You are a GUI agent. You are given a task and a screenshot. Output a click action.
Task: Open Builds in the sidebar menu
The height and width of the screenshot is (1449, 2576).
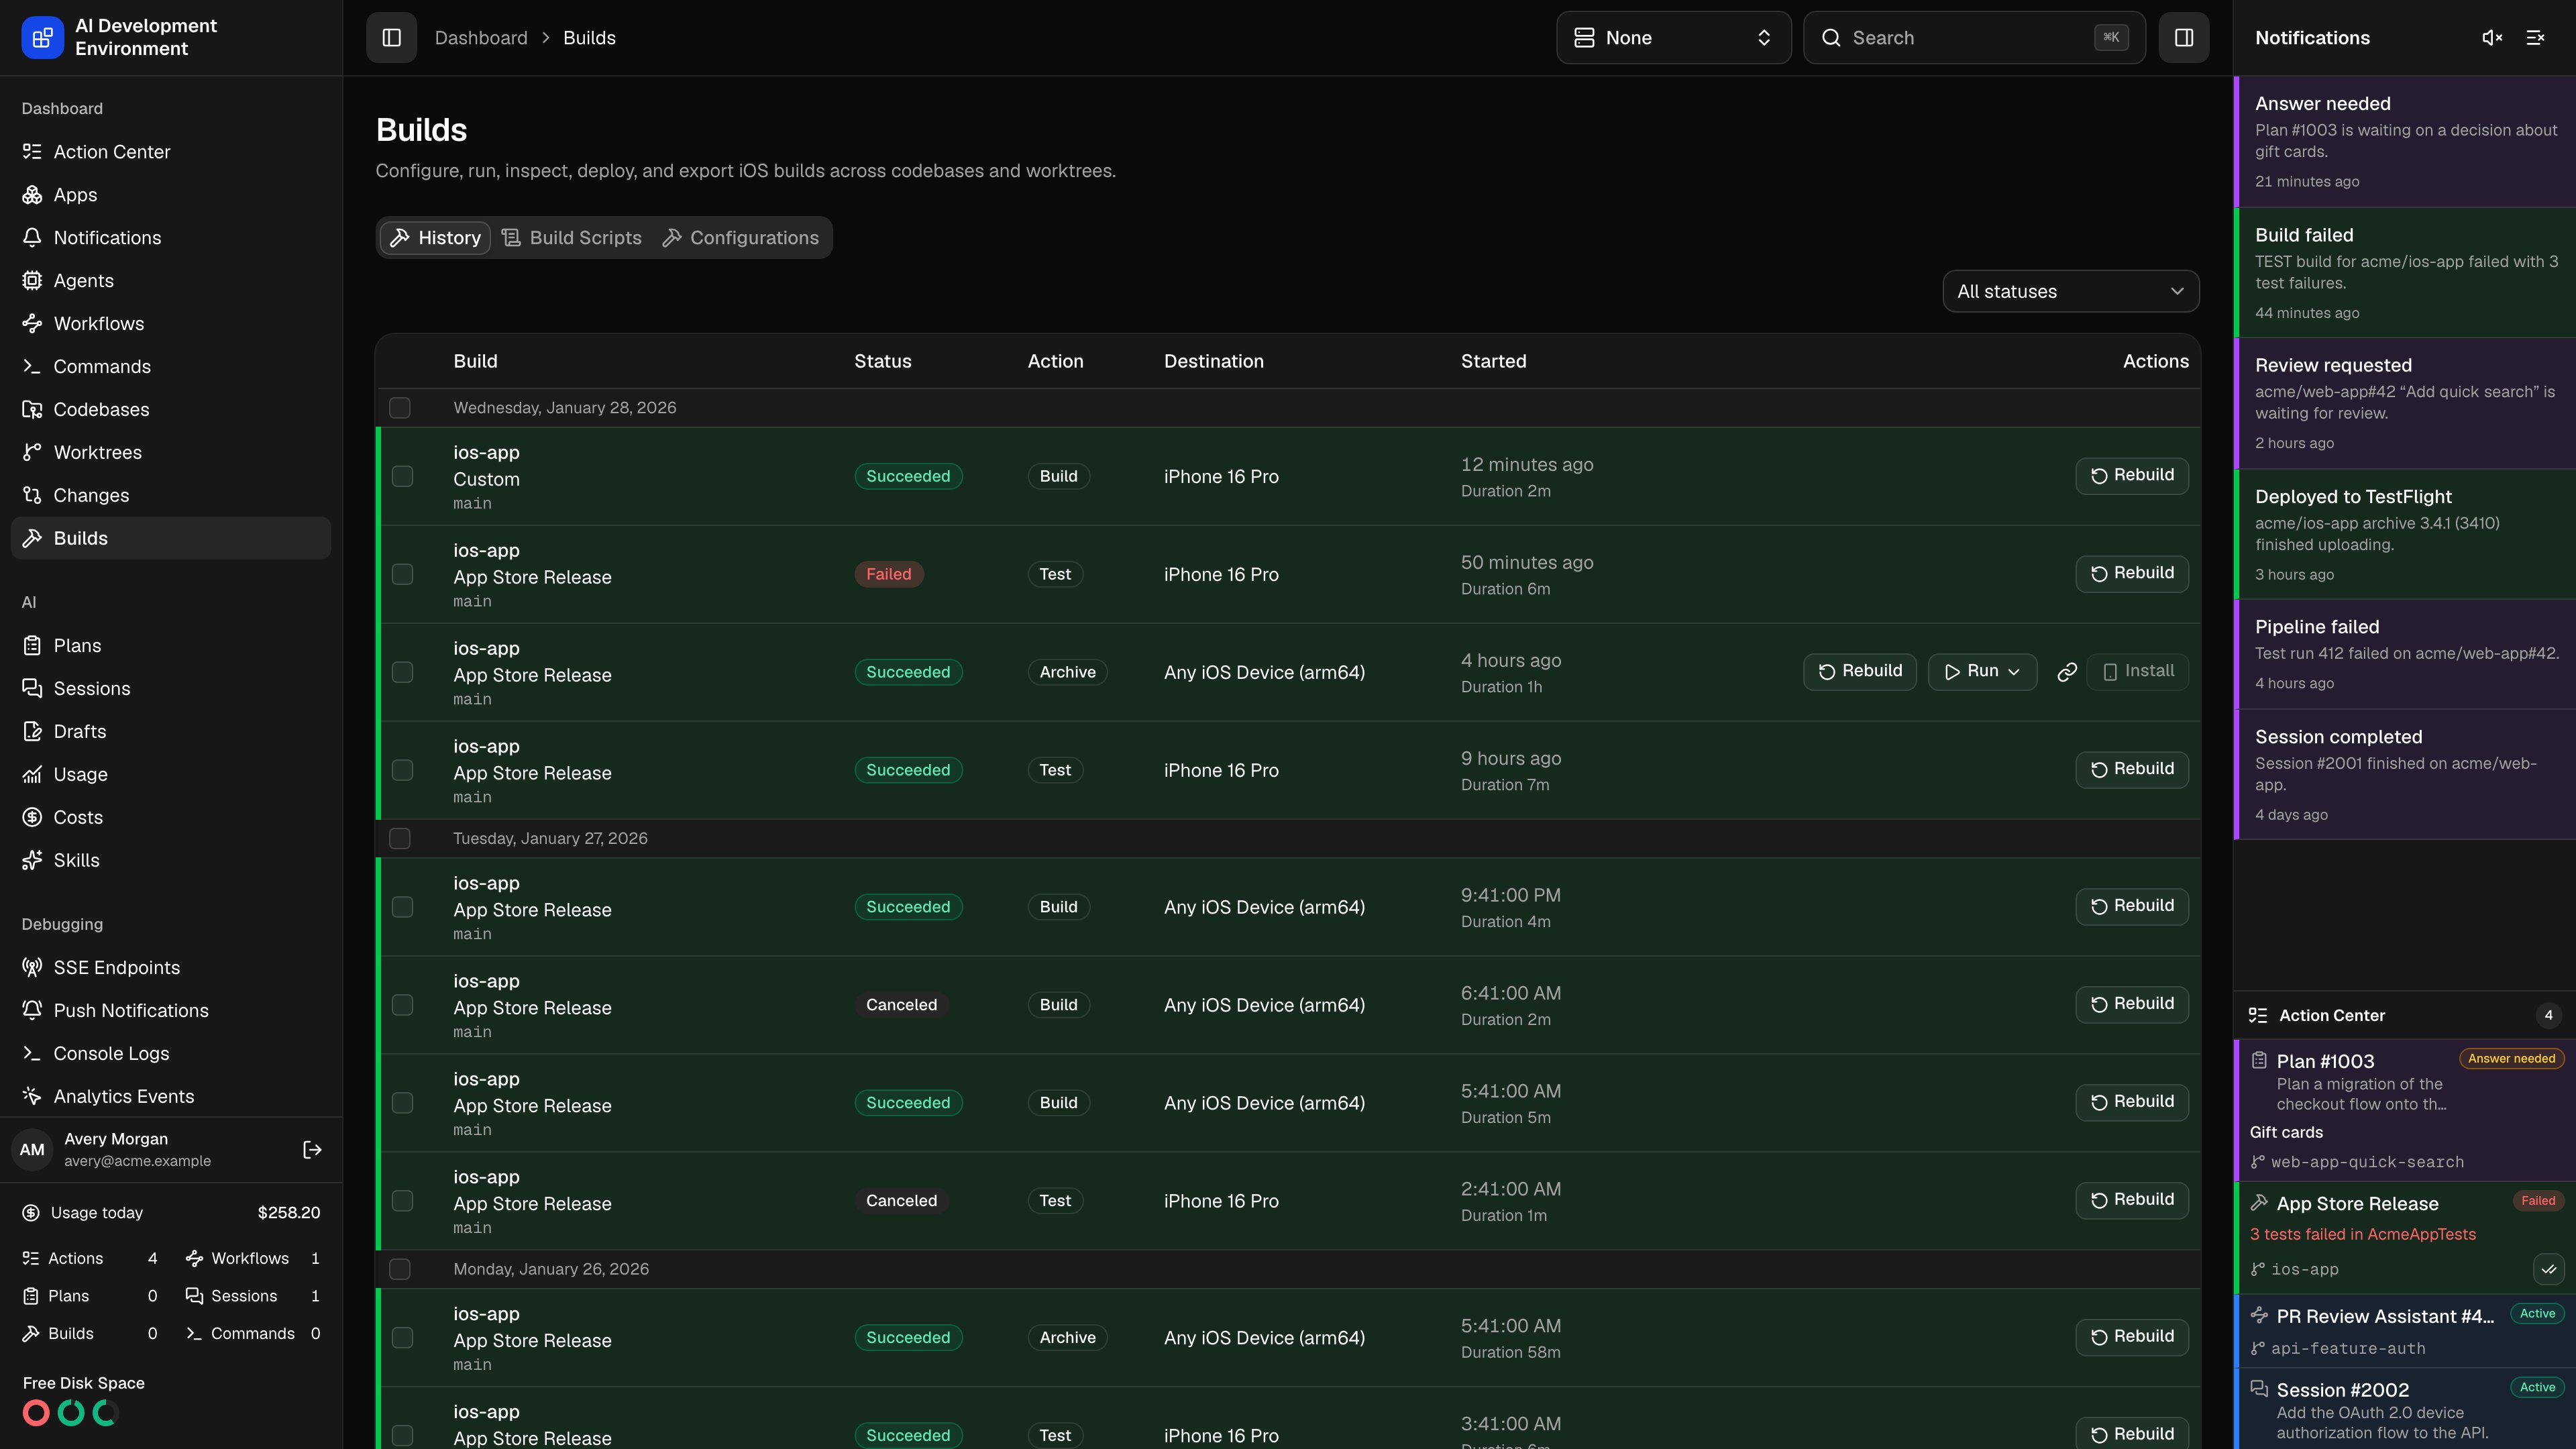pos(171,539)
